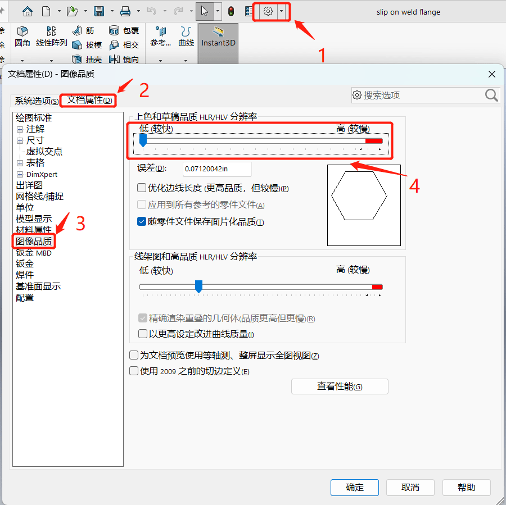Open the Options gear dropdown arrow

tap(282, 12)
